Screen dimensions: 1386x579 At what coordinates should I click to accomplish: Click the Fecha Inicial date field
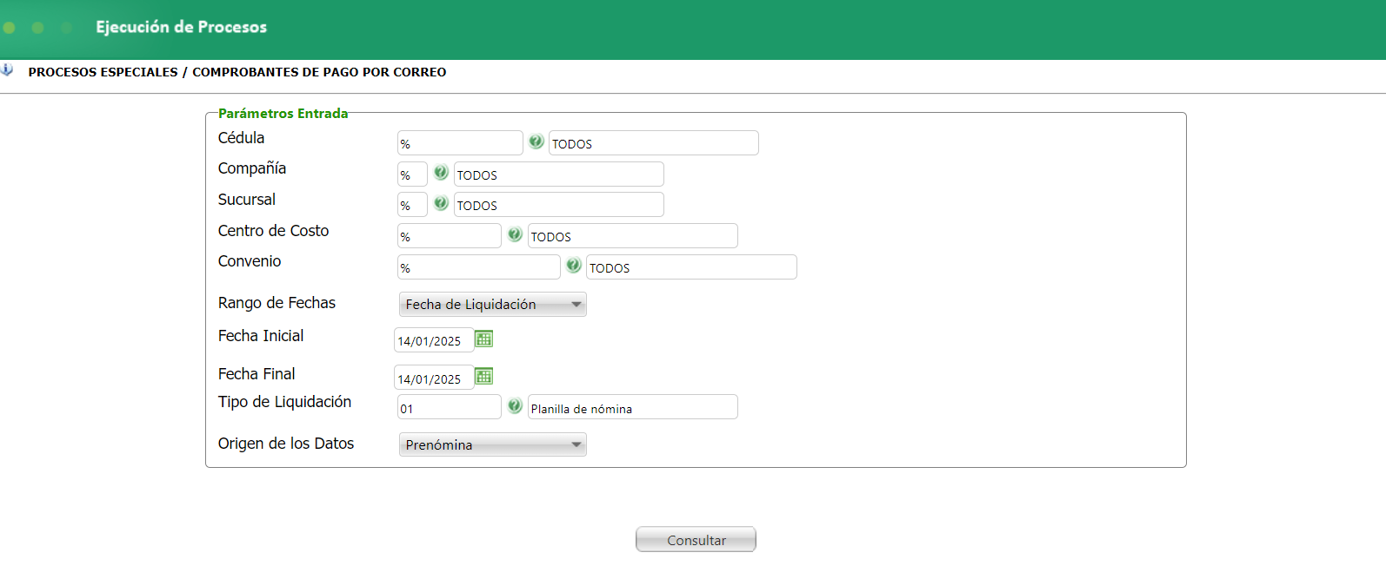click(x=434, y=340)
